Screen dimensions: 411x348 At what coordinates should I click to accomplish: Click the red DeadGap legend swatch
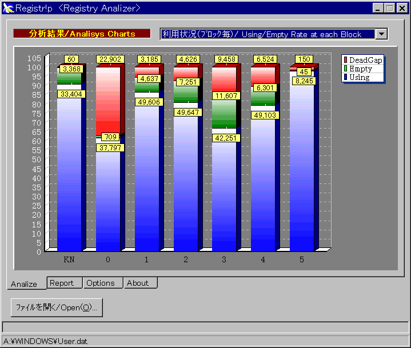pyautogui.click(x=345, y=60)
